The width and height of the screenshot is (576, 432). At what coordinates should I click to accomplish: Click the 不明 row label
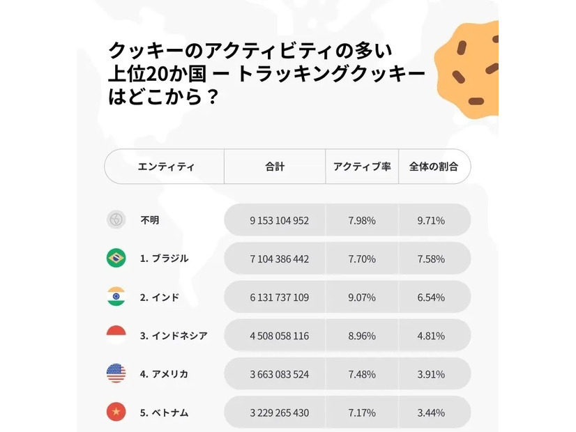tap(150, 220)
